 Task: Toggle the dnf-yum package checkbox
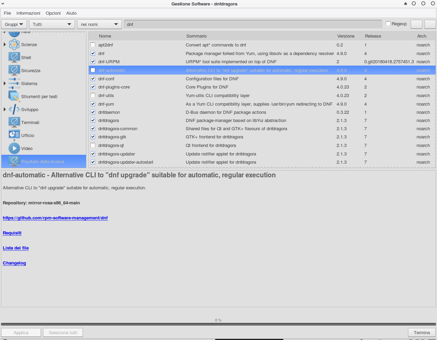(x=93, y=104)
